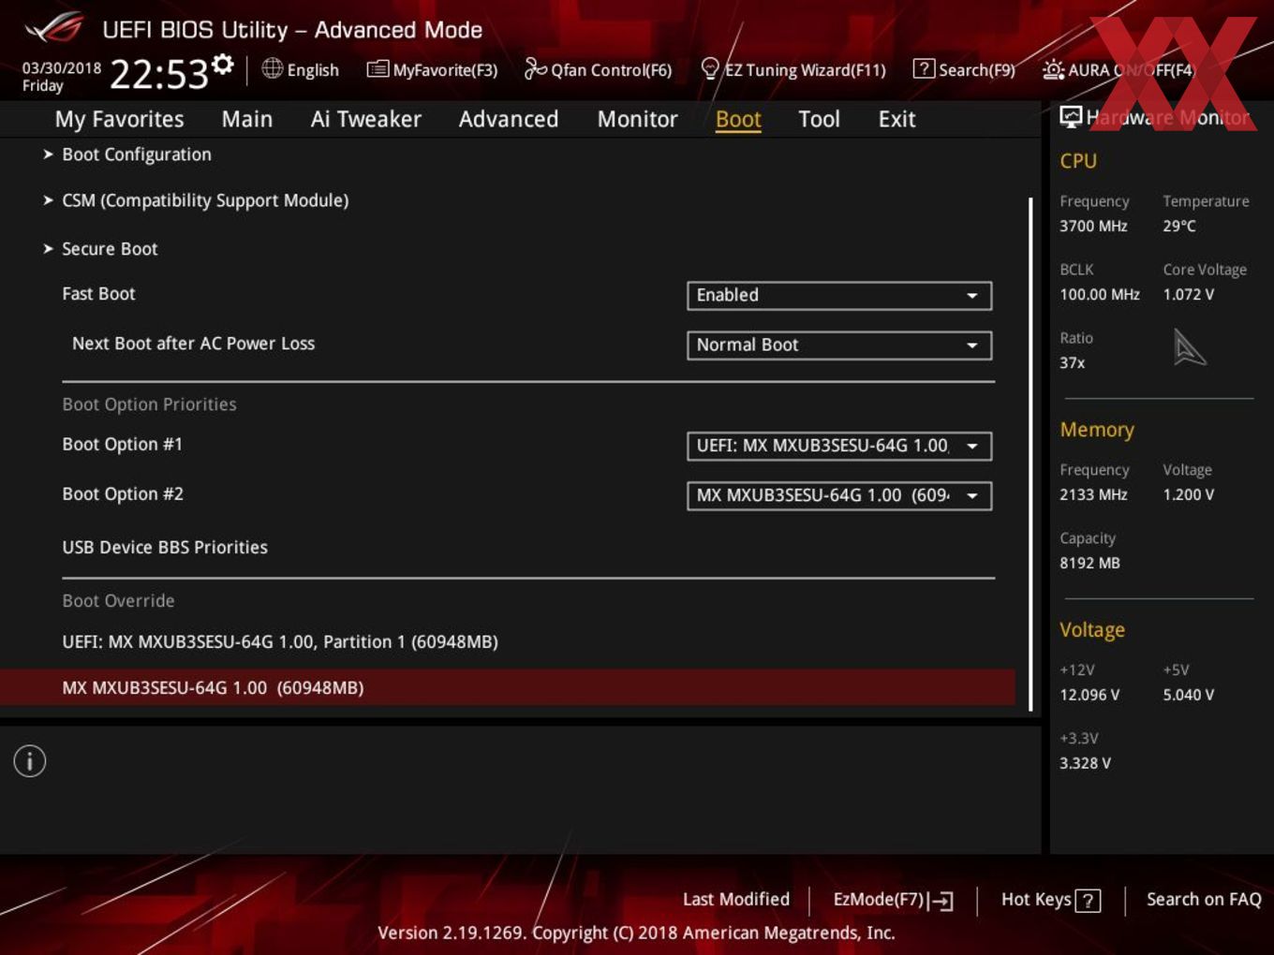Click Last Modified
Screen dimensions: 1274x955
pos(736,899)
